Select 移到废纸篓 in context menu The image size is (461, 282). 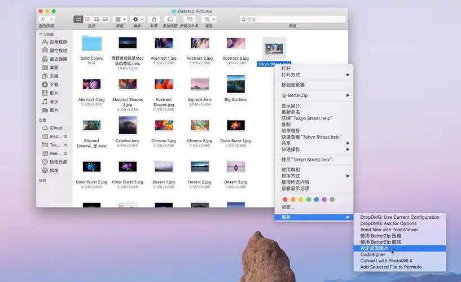pos(293,85)
